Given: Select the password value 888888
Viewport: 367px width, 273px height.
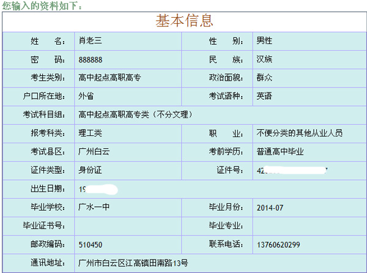Looking at the screenshot, I should pyautogui.click(x=91, y=59).
